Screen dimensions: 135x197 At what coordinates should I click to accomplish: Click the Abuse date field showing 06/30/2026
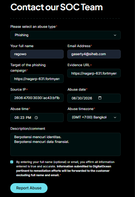tap(94, 98)
